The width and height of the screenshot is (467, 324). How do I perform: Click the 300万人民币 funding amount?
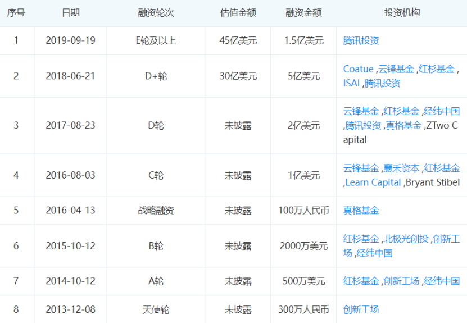(303, 310)
